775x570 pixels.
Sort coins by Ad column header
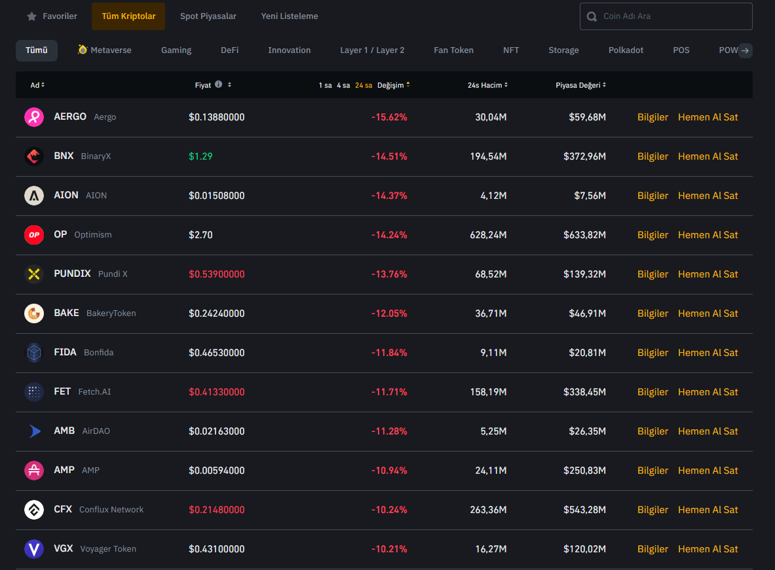(37, 85)
